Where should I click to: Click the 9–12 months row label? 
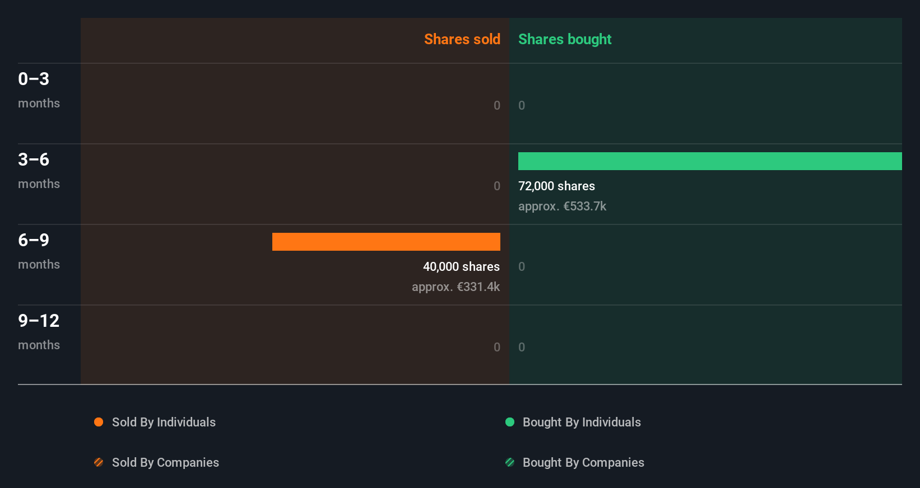click(39, 331)
